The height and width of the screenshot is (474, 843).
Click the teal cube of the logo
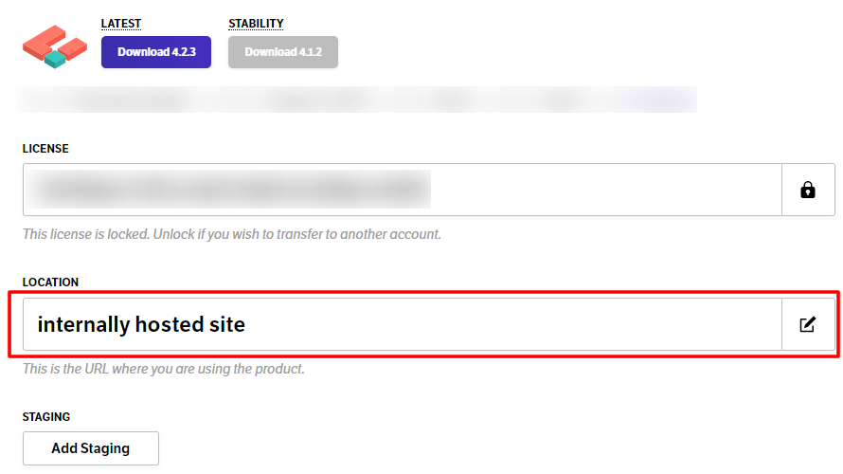point(55,58)
